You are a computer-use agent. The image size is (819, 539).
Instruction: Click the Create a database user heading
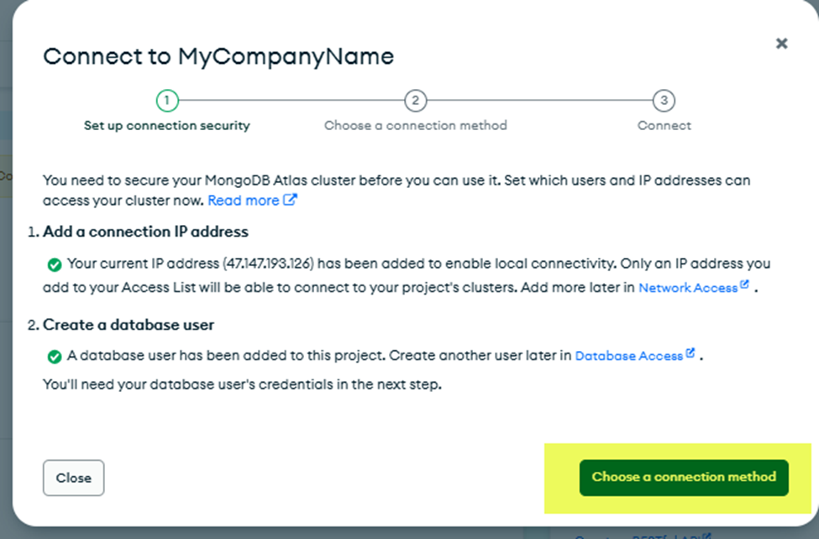point(129,325)
